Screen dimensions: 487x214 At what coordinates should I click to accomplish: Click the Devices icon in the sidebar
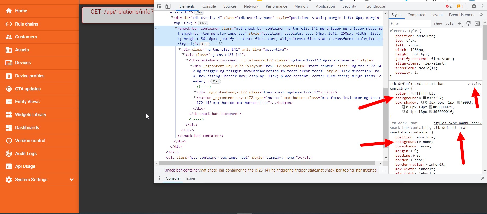(9, 63)
